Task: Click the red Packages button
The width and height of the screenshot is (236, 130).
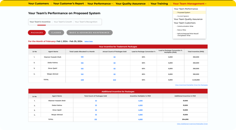Action: (37, 33)
